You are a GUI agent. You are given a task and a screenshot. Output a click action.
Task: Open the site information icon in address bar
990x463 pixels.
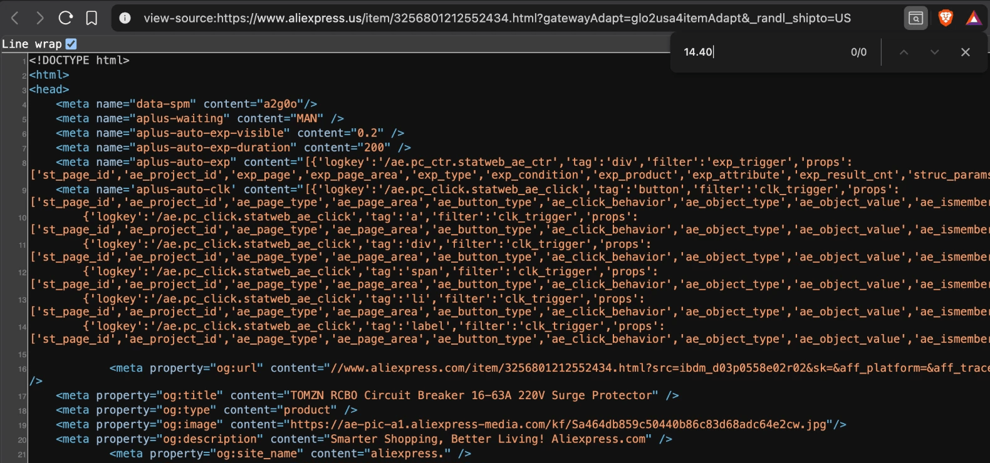pyautogui.click(x=125, y=18)
